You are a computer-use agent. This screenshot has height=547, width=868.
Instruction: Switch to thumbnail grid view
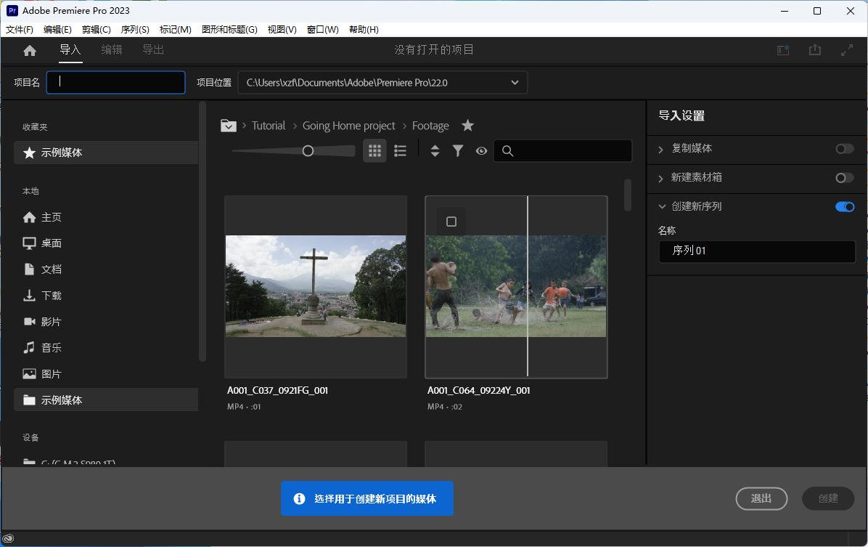[x=374, y=151]
